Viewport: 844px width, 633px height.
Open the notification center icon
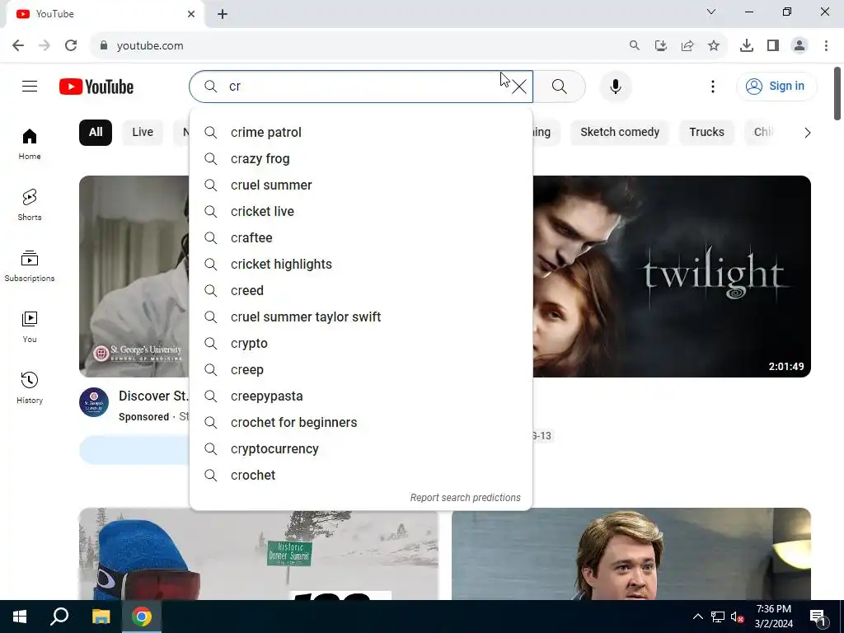point(818,617)
